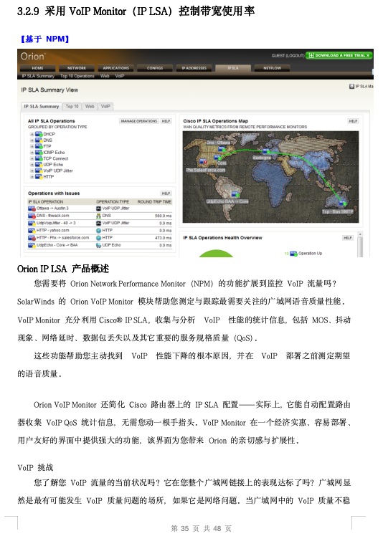Open the VoIP submenu link

click(120, 76)
